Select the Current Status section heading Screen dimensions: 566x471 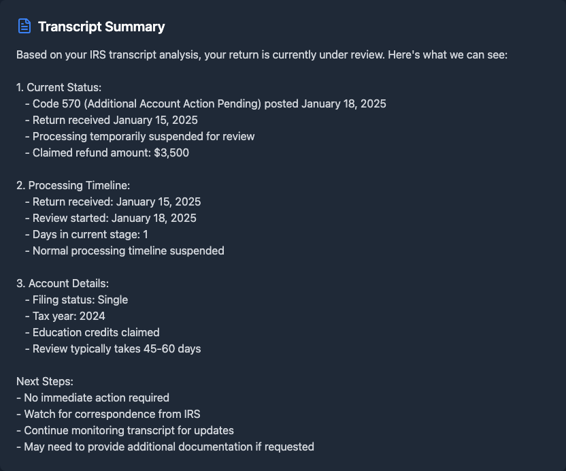click(x=59, y=87)
